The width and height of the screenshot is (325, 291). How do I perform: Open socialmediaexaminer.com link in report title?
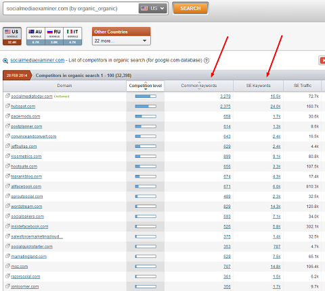coord(37,60)
